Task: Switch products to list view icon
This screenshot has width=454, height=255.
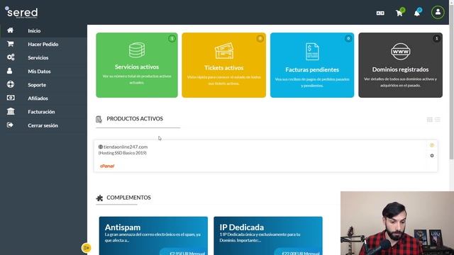Action: pos(438,120)
